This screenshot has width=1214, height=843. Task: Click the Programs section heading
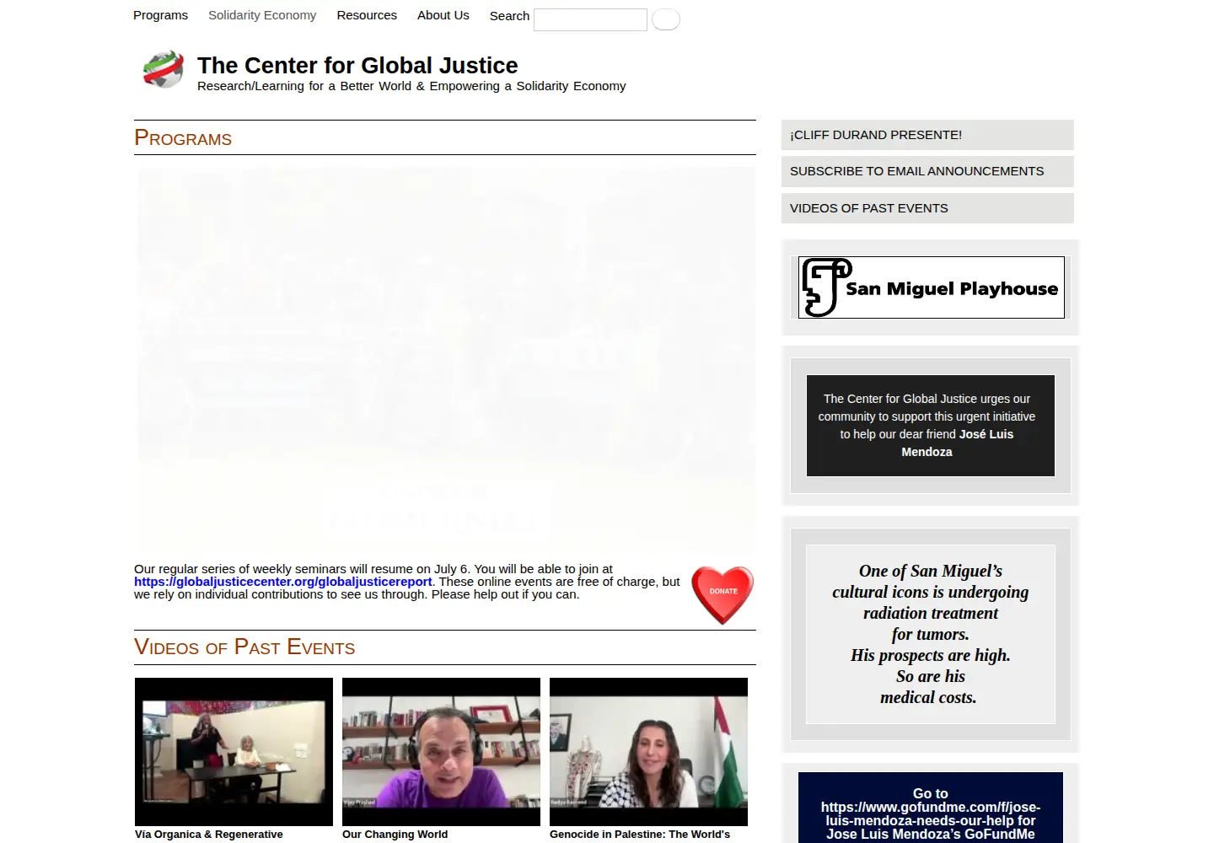point(183,137)
